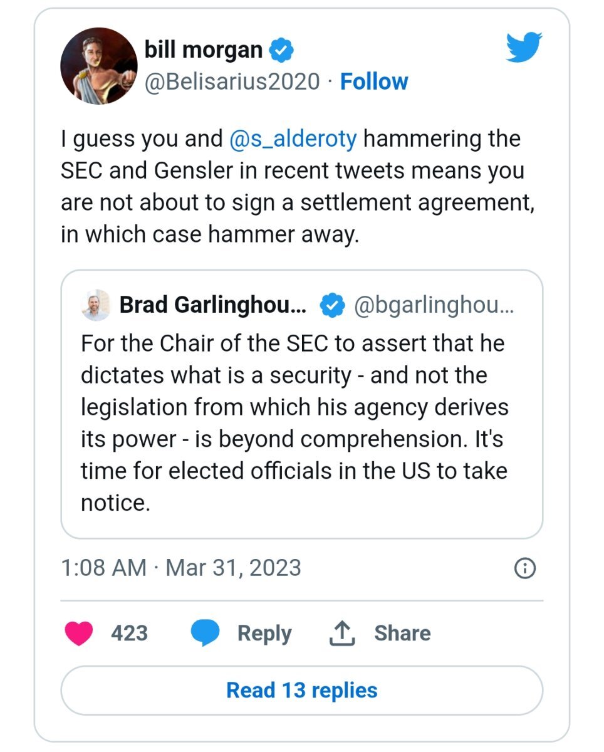Open the @s_alderoty mention link

(x=293, y=138)
